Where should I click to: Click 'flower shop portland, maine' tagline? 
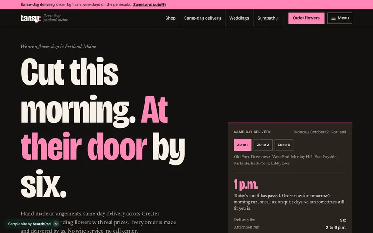tap(55, 18)
